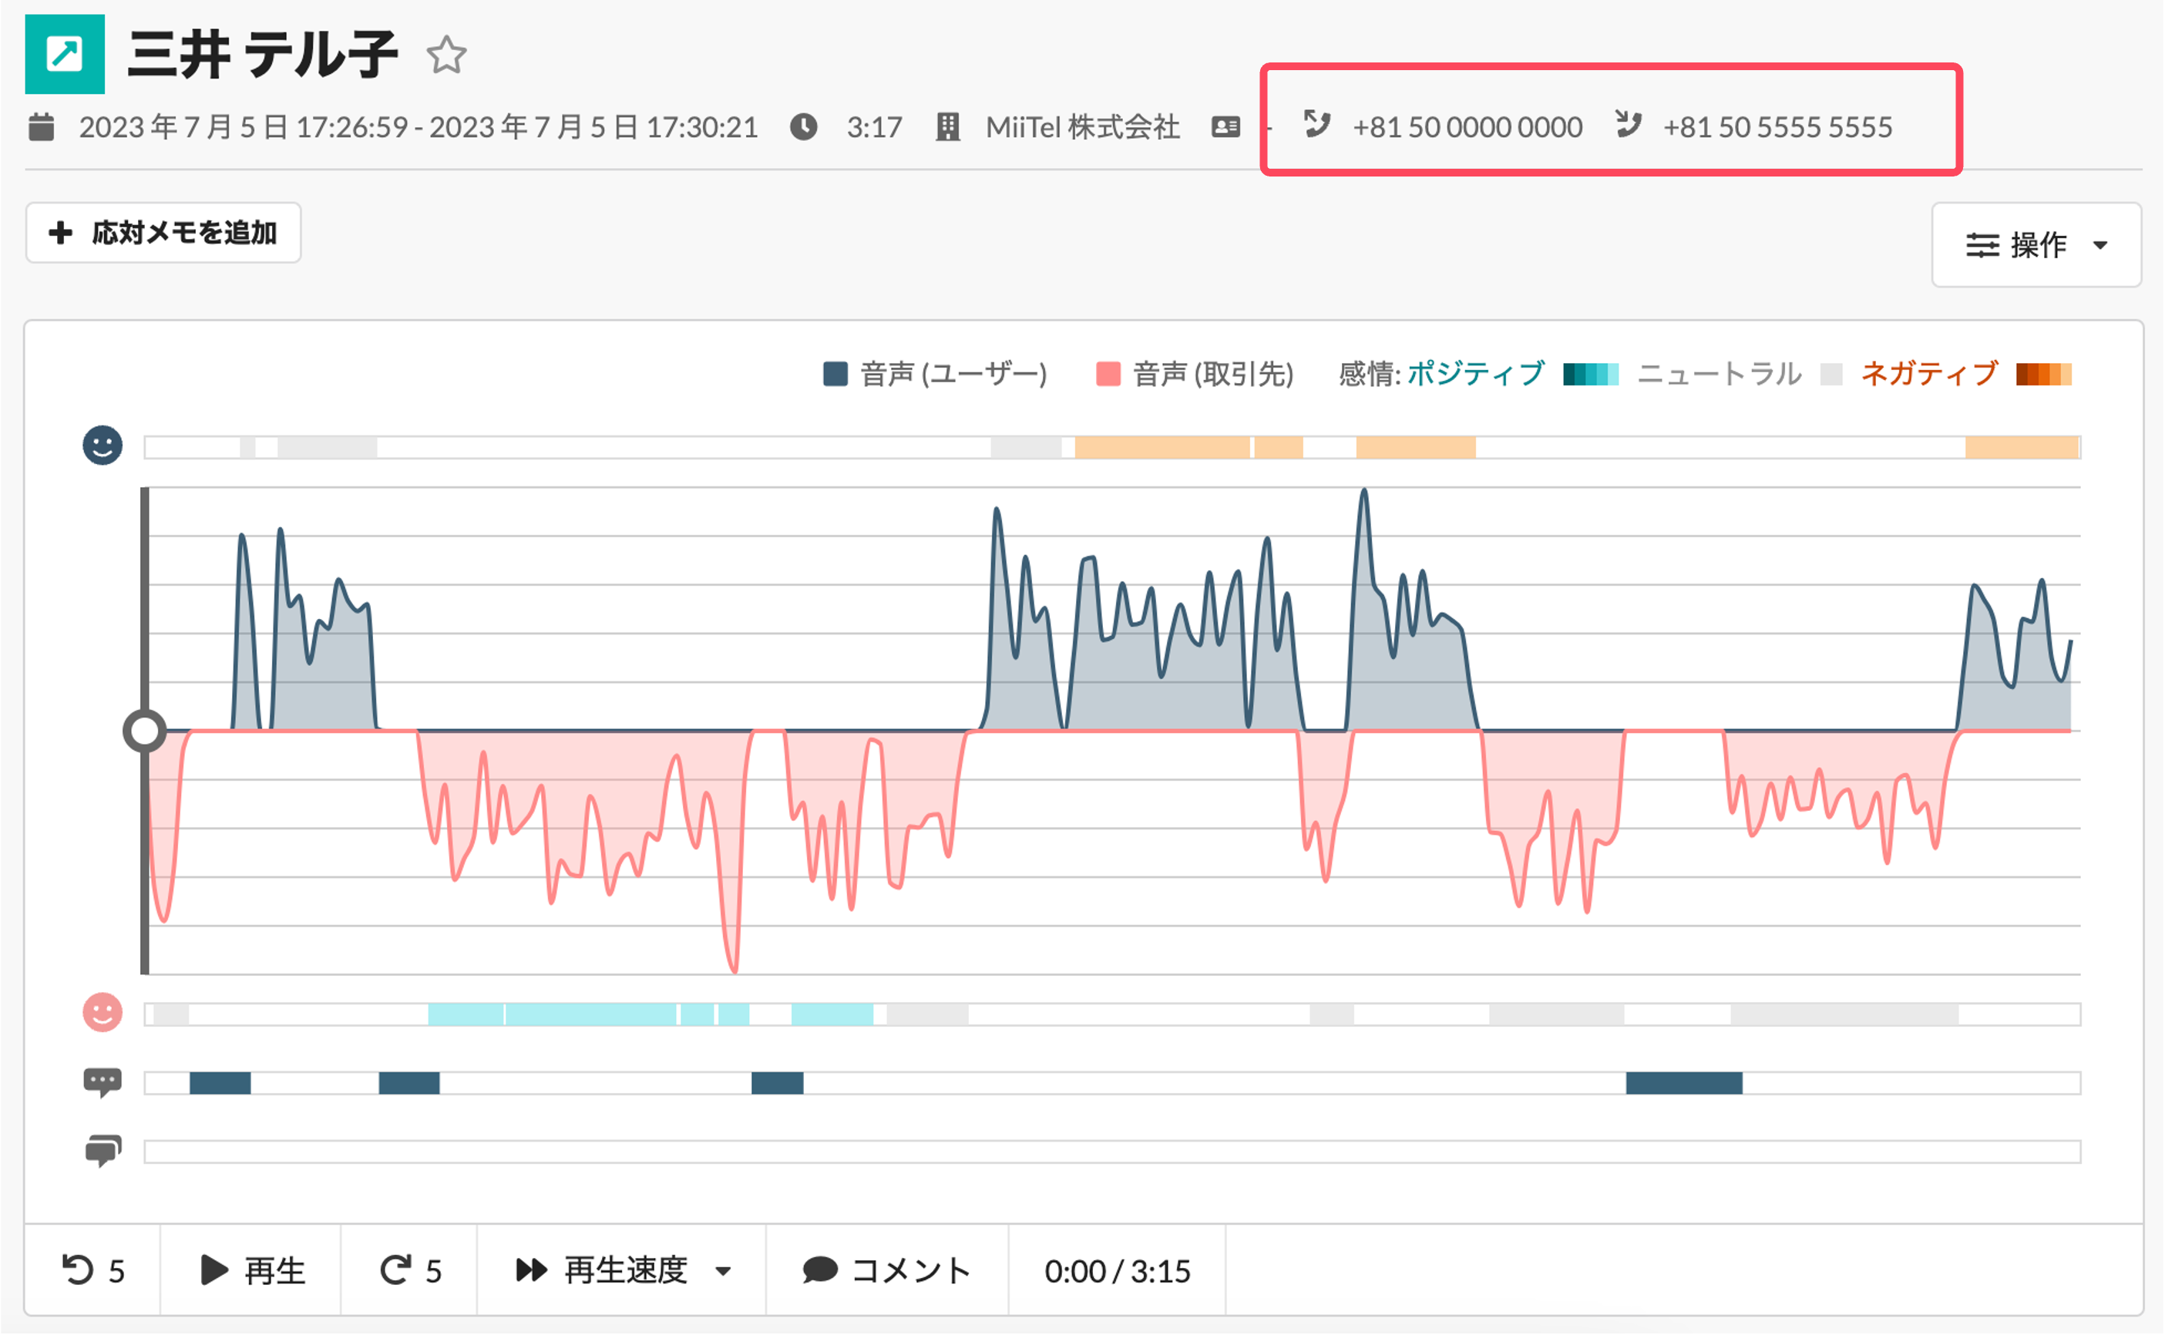Image resolution: width=2165 pixels, height=1335 pixels.
Task: Start playback with 再生 button
Action: (x=251, y=1272)
